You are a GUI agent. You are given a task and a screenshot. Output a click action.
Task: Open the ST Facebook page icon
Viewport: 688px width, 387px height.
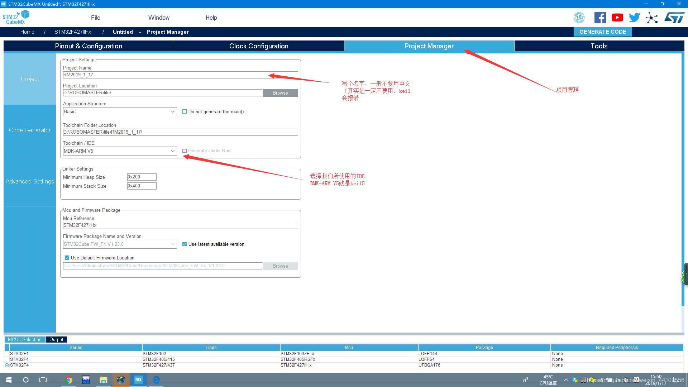click(600, 18)
